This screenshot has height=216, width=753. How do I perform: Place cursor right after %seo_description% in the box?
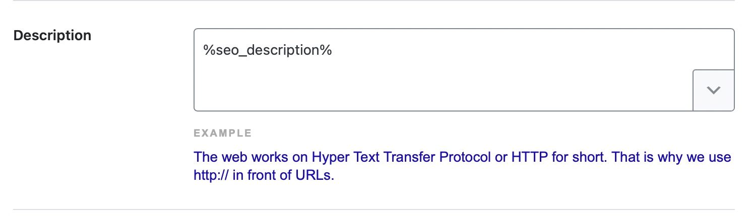[333, 51]
